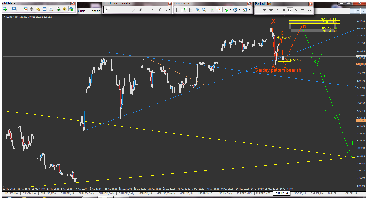Select the 'Gartley pattern bearish' text label
368x198 pixels.
click(x=278, y=70)
